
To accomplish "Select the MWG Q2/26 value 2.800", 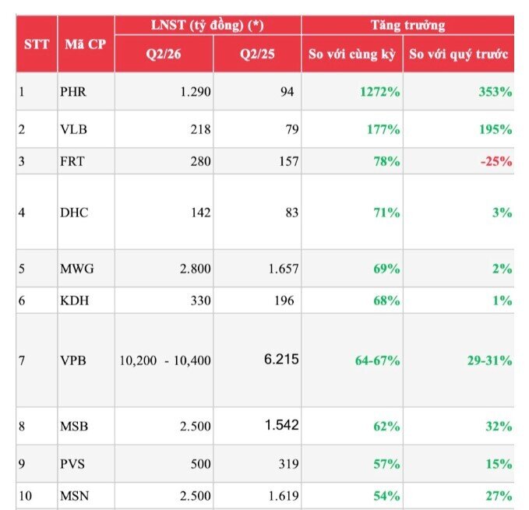I will (x=195, y=269).
